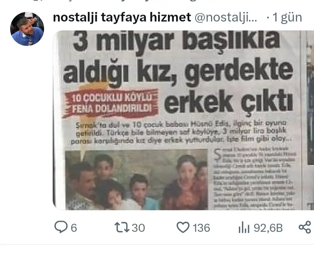Tap the share icon on the tweet

point(305,227)
